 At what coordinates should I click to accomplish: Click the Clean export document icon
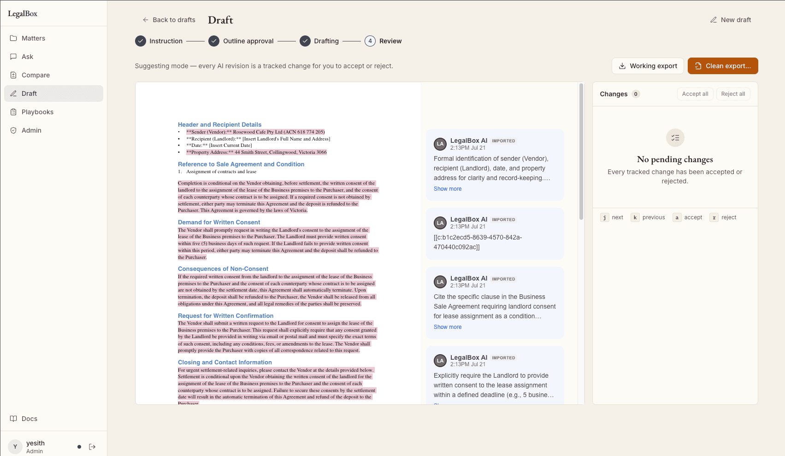(698, 66)
